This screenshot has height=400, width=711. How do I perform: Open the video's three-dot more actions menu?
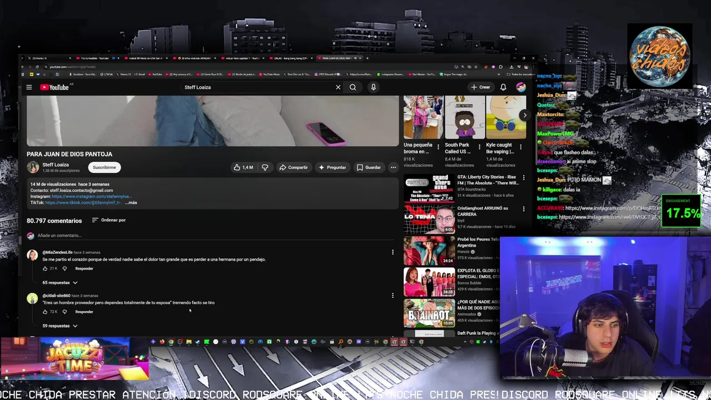click(393, 167)
